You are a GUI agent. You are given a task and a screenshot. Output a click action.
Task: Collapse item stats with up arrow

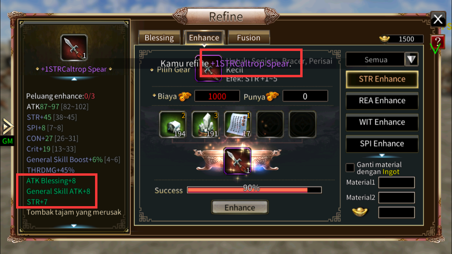(x=74, y=79)
